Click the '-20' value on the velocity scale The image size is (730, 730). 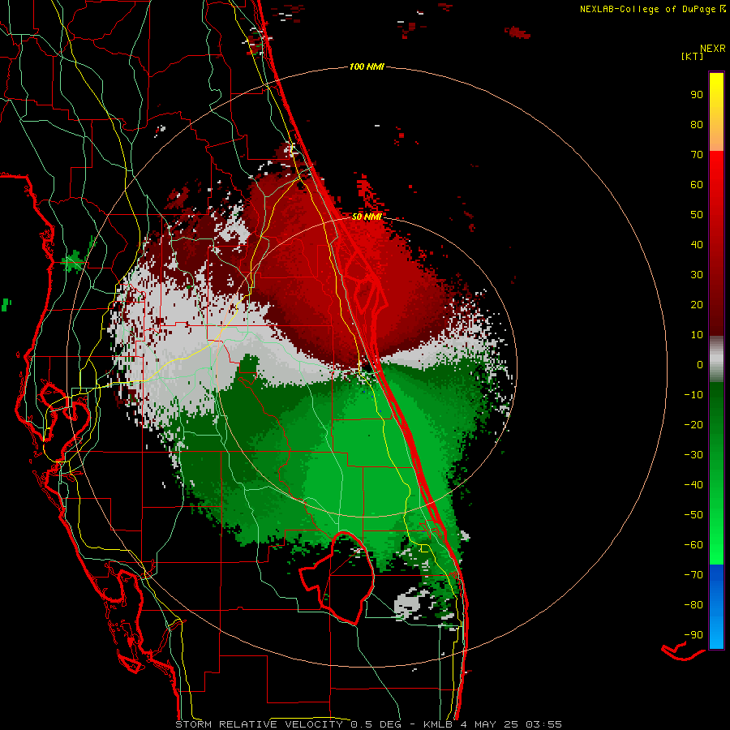693,424
